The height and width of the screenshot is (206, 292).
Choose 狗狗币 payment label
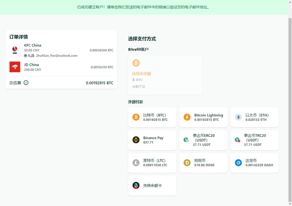pos(200,161)
